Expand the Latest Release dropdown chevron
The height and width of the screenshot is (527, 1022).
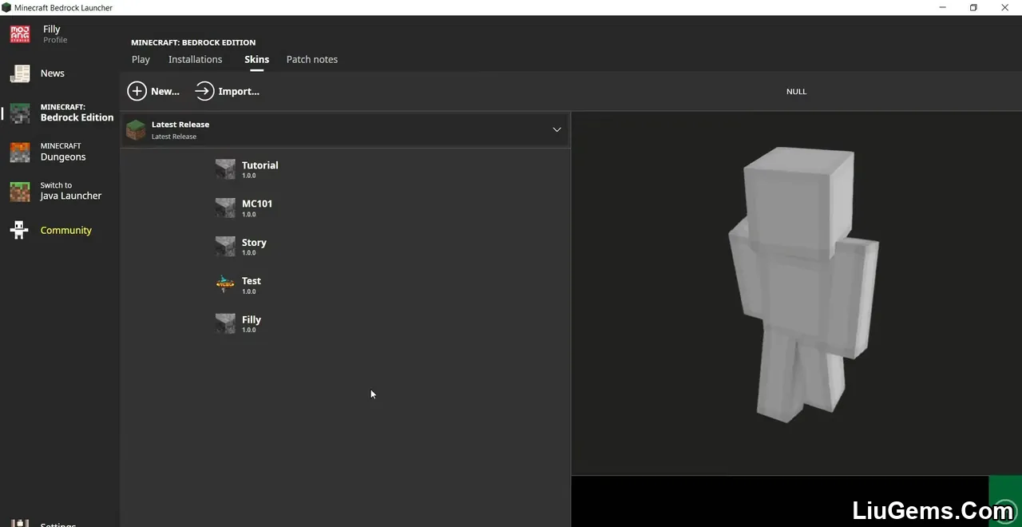pos(557,129)
